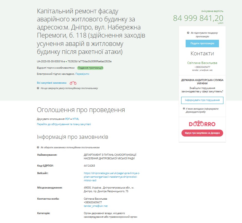Image resolution: width=242 pixels, height=223 pixels.
Task: Submit proposal with Подати пропозицію button
Action: click(x=202, y=43)
